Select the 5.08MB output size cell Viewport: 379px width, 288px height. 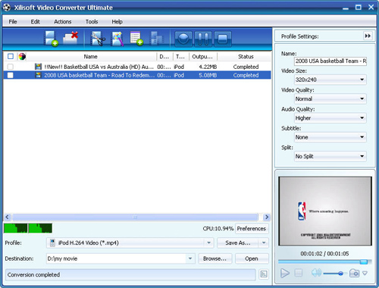click(208, 75)
